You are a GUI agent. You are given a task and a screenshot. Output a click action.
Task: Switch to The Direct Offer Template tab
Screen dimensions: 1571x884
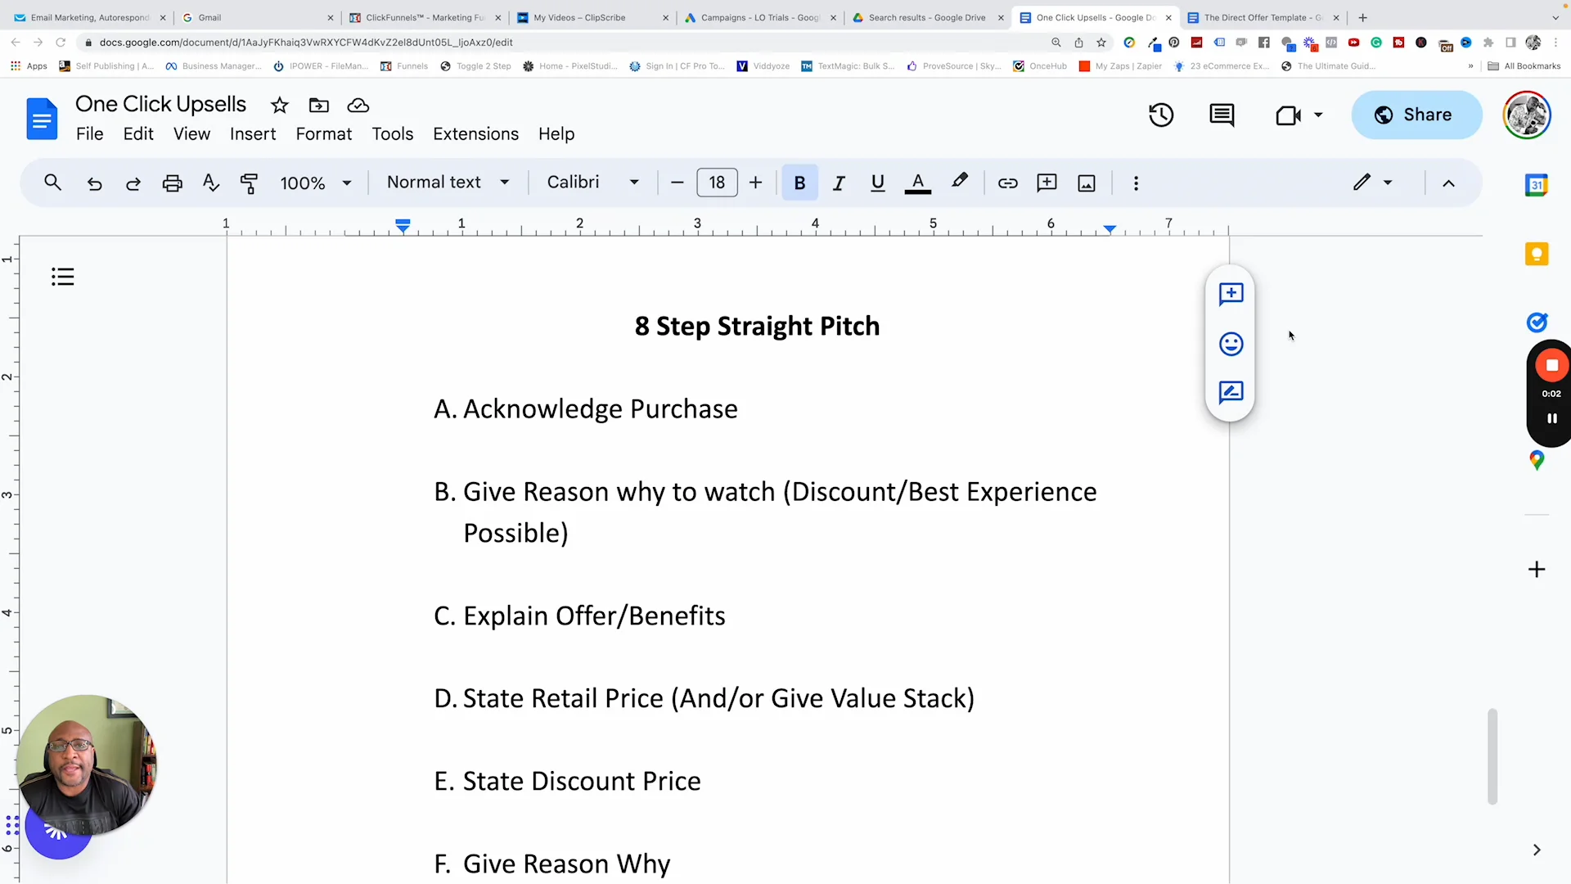(x=1263, y=17)
